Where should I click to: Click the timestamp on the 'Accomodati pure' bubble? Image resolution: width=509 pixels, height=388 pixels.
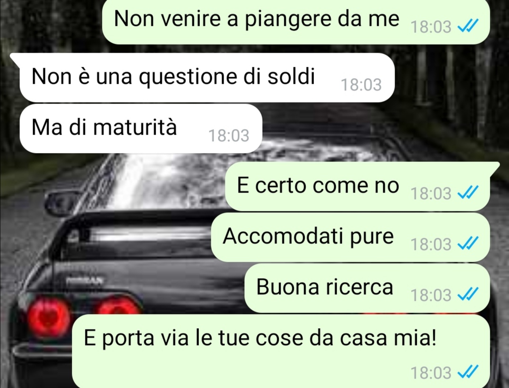pyautogui.click(x=431, y=244)
